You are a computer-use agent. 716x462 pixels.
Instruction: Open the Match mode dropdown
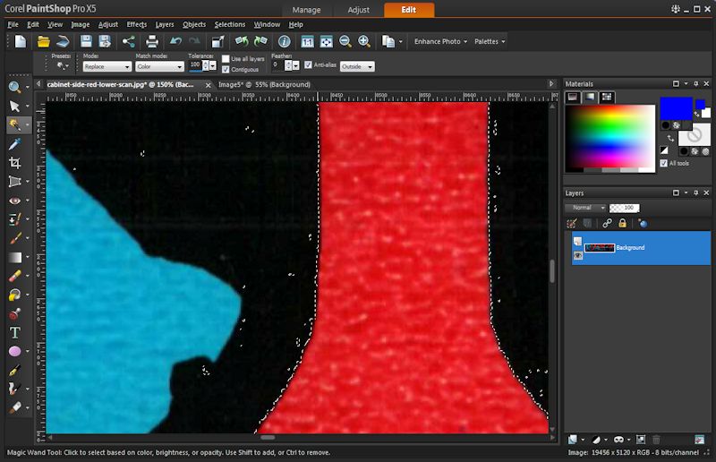159,66
